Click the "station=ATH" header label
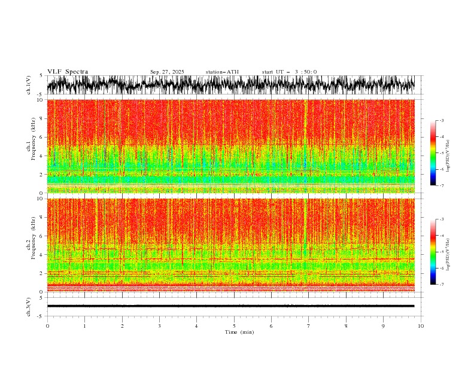This screenshot has height=366, width=474. tap(222, 72)
